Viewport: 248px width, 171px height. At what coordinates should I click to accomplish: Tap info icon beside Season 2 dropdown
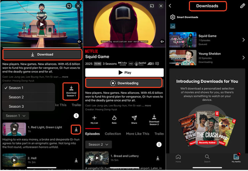point(159,144)
